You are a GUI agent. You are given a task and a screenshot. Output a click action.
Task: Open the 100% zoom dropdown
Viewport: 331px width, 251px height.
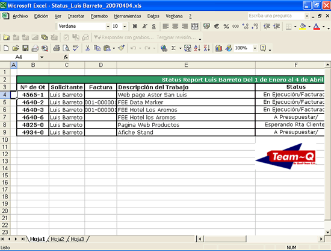[255, 48]
